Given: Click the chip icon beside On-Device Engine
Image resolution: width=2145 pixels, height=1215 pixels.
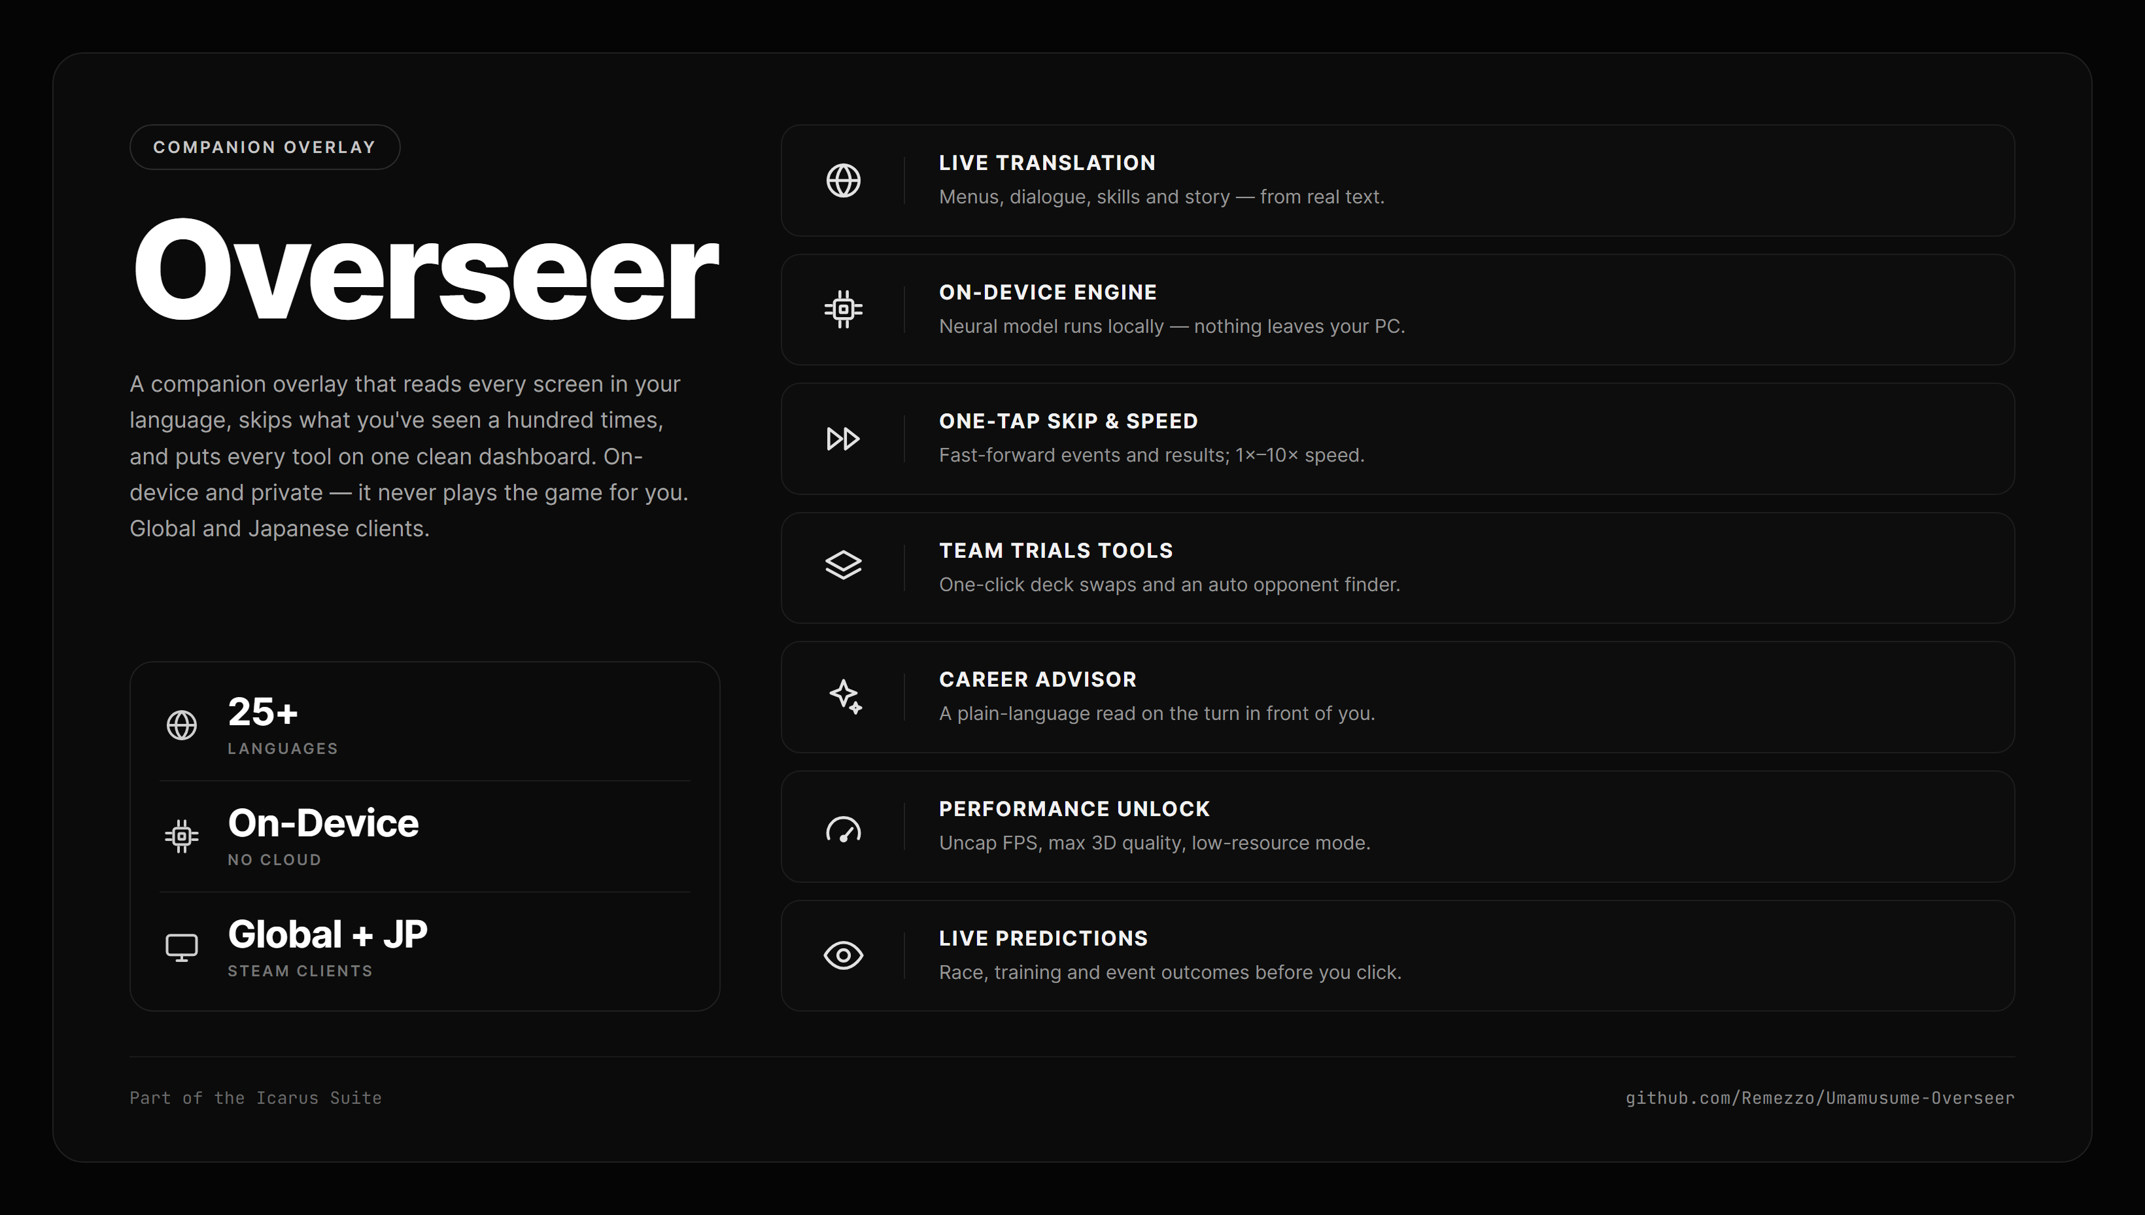Looking at the screenshot, I should tap(843, 309).
